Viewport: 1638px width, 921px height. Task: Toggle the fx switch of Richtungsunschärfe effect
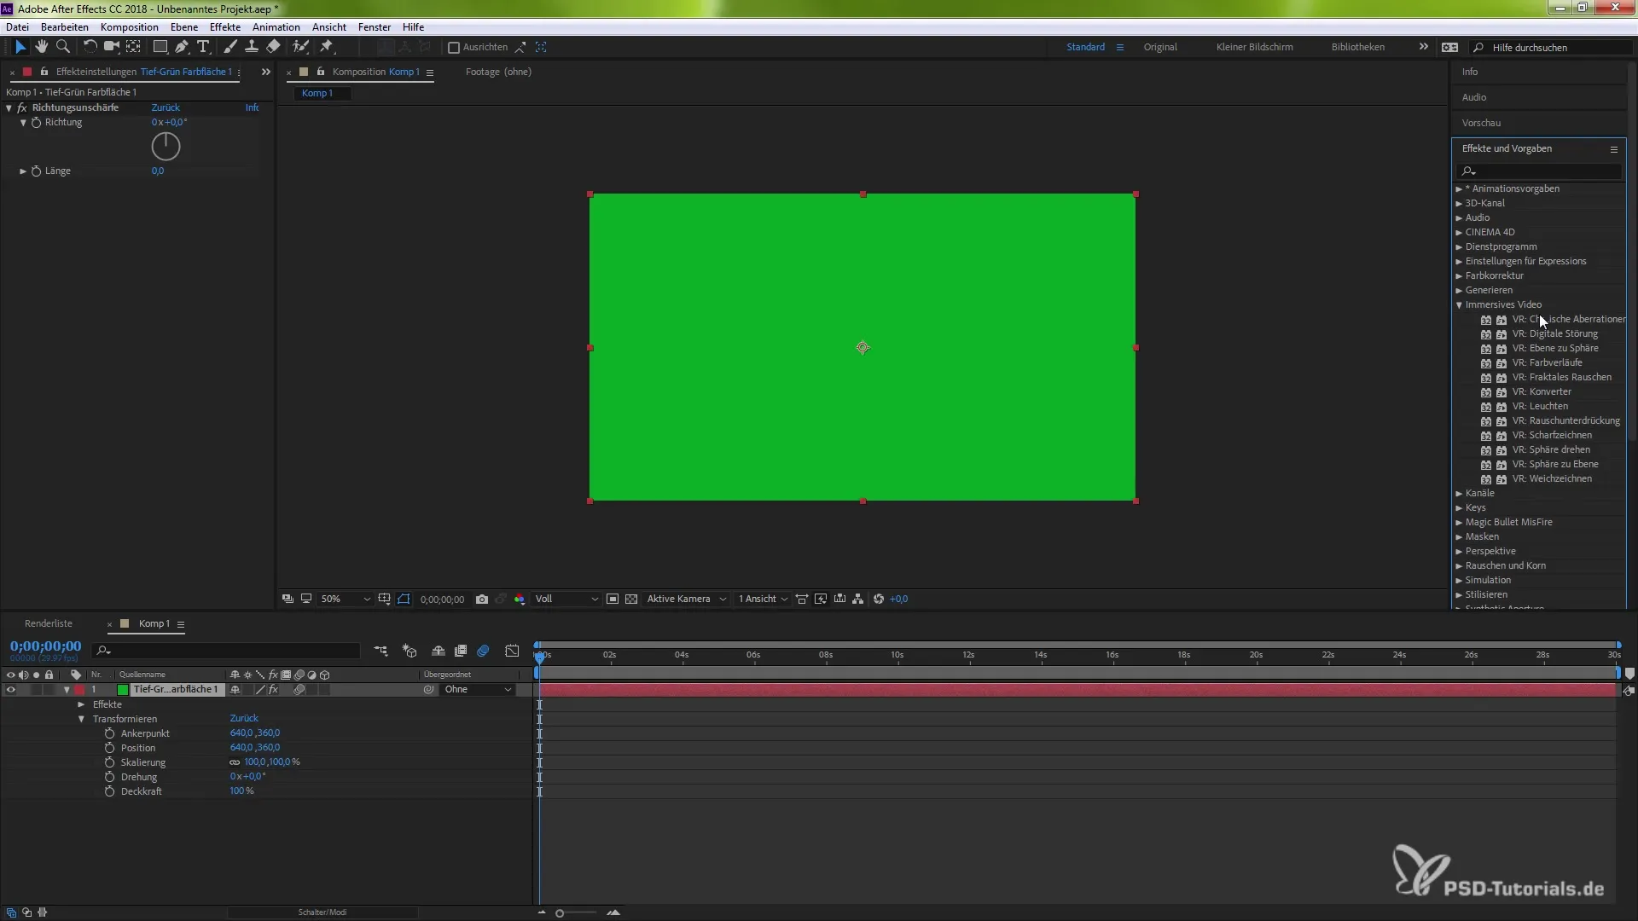(x=22, y=108)
